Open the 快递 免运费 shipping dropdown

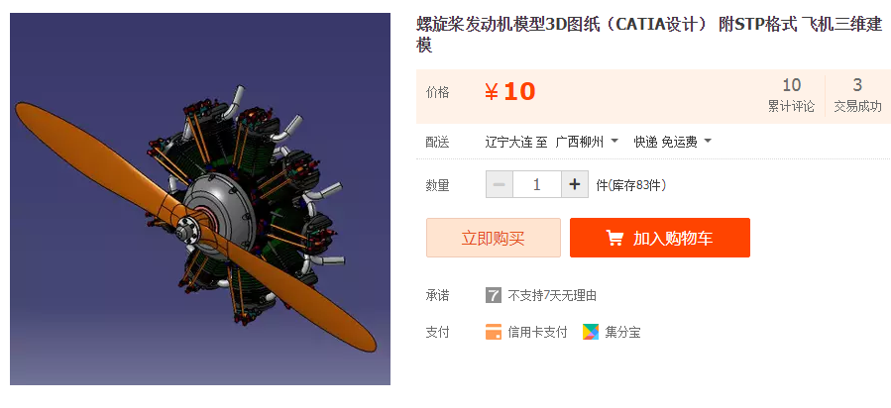click(673, 142)
